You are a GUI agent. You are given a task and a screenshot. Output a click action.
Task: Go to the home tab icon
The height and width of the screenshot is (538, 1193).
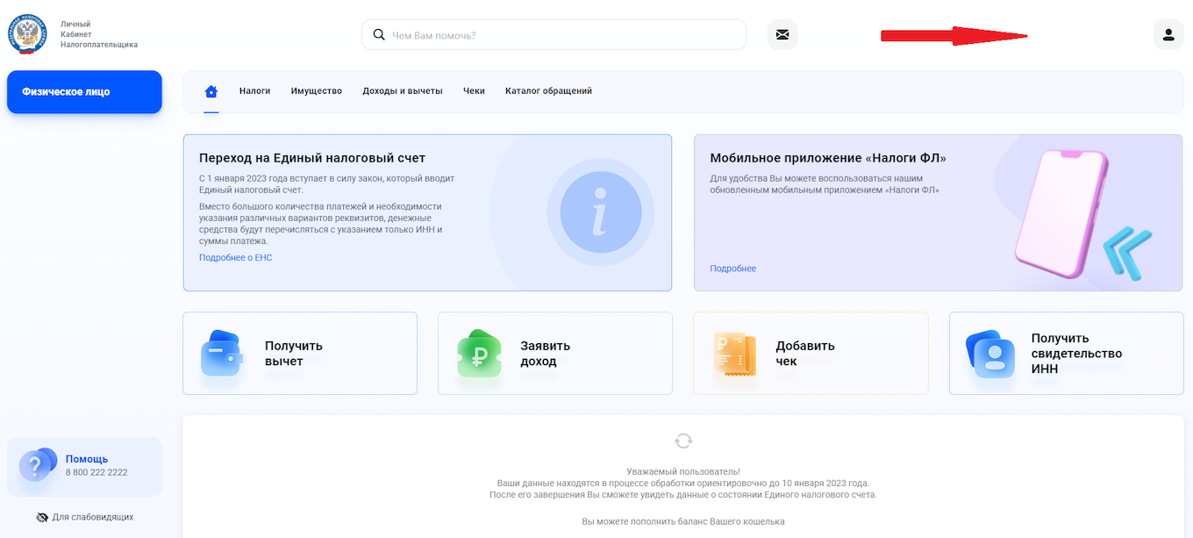tap(211, 91)
